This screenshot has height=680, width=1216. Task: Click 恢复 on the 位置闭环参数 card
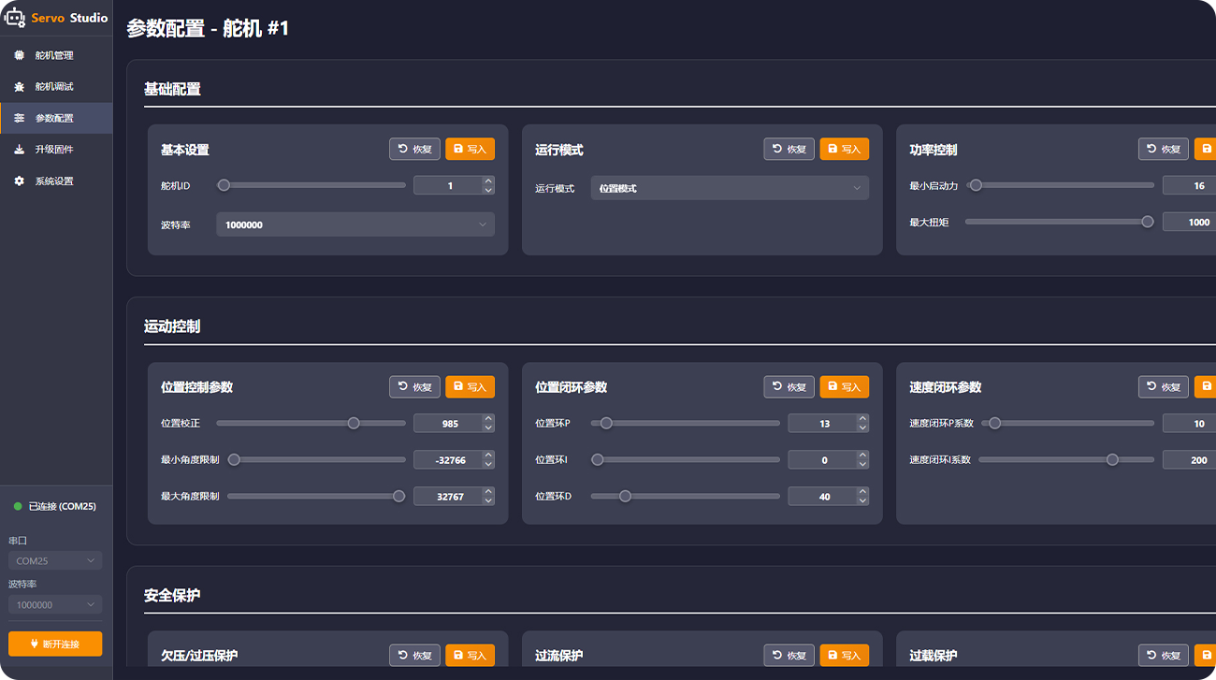click(789, 386)
